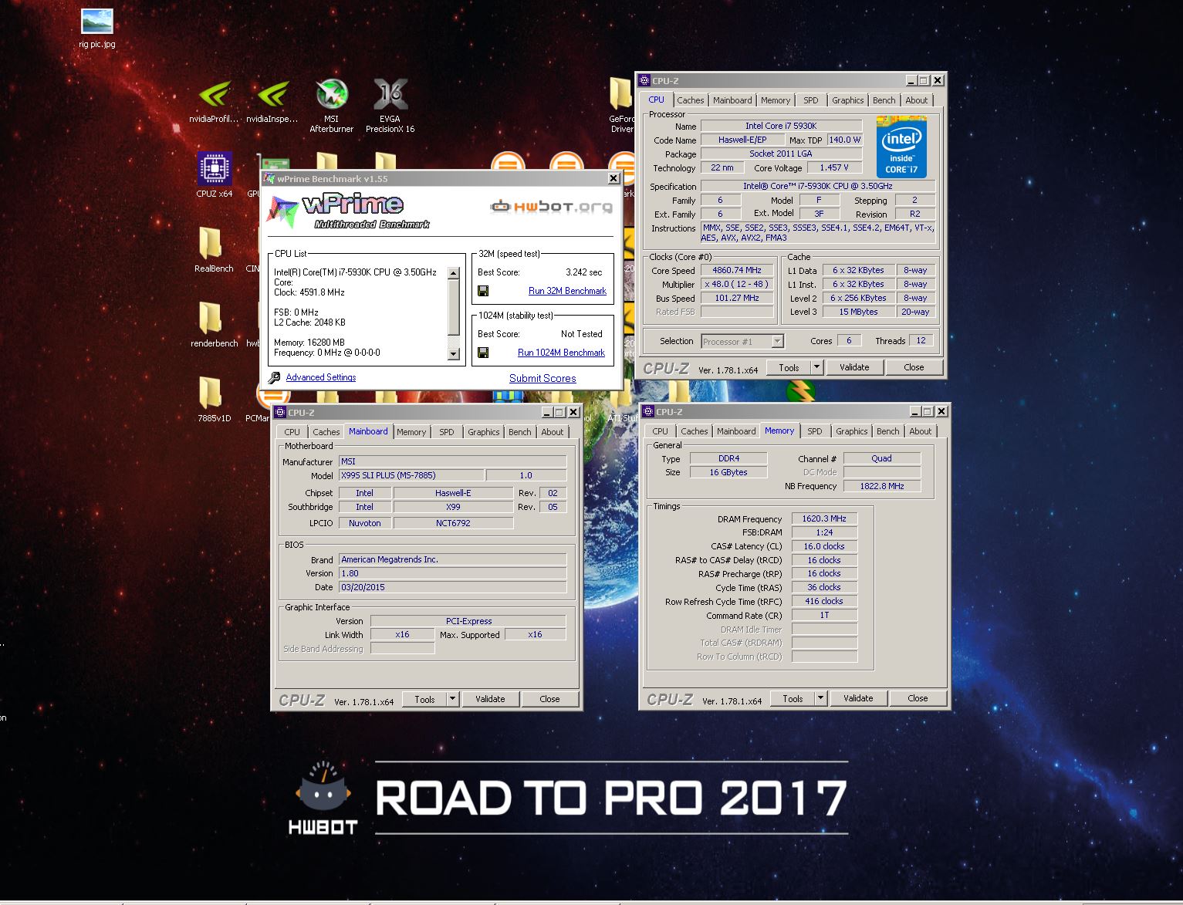
Task: Click save icon for 32M score
Action: (483, 291)
